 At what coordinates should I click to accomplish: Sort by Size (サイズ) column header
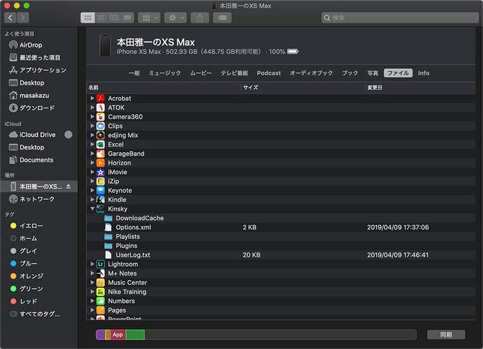302,87
